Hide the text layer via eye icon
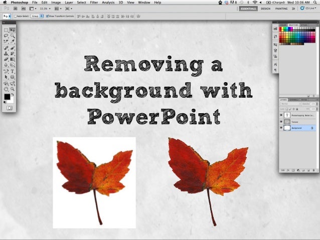Image resolution: width=320 pixels, height=240 pixels. coord(281,115)
